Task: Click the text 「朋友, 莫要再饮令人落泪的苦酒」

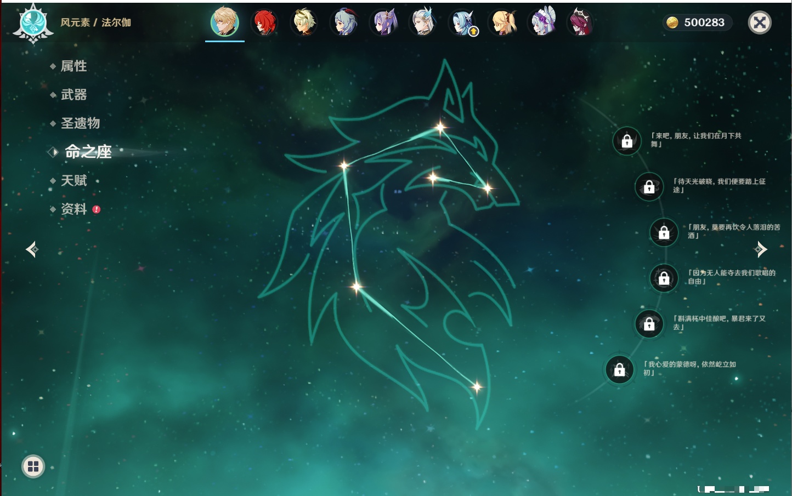Action: pos(734,231)
